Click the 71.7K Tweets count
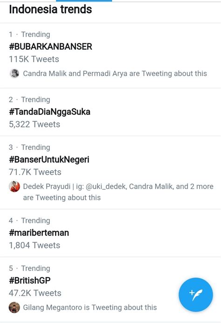The height and width of the screenshot is (323, 221). tap(35, 172)
